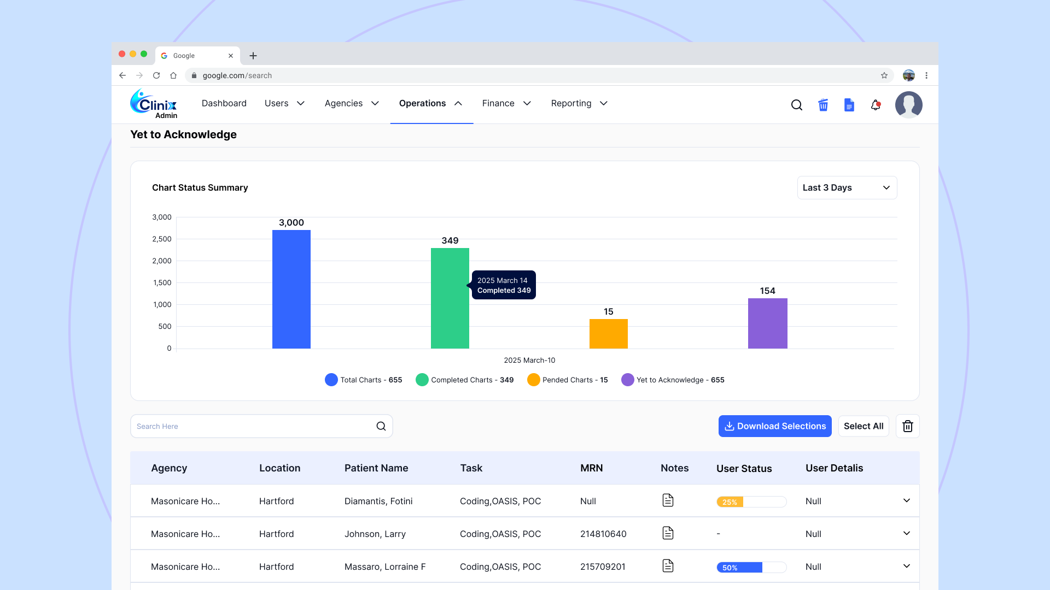
Task: Toggle Completed Charts legend item
Action: tap(465, 380)
